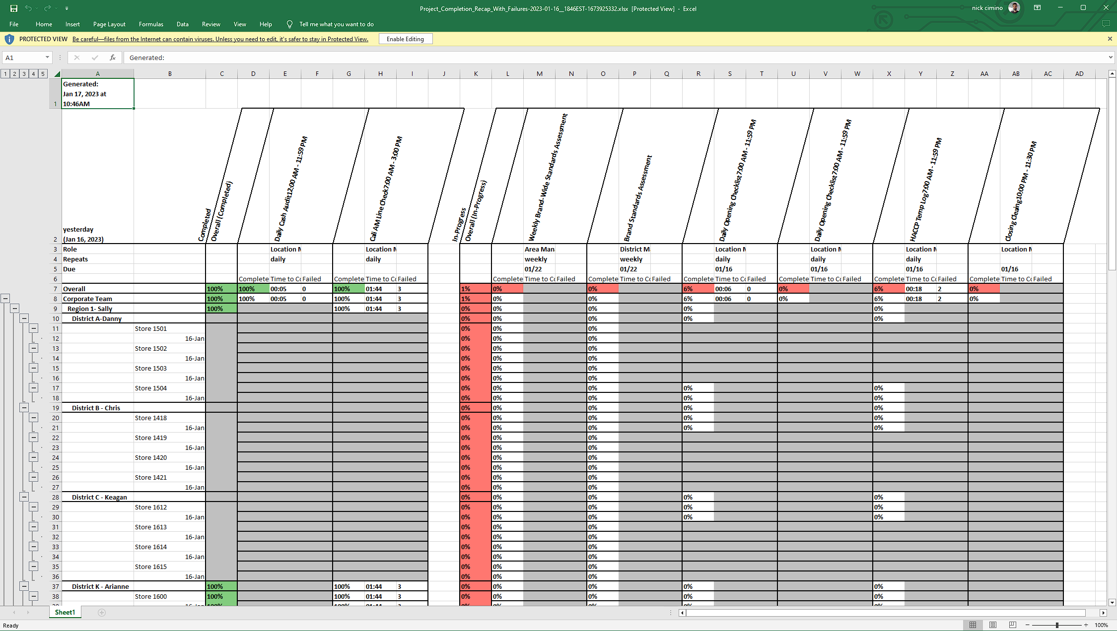The image size is (1117, 631).
Task: Open the Name Box dropdown arrow
Action: click(x=47, y=58)
